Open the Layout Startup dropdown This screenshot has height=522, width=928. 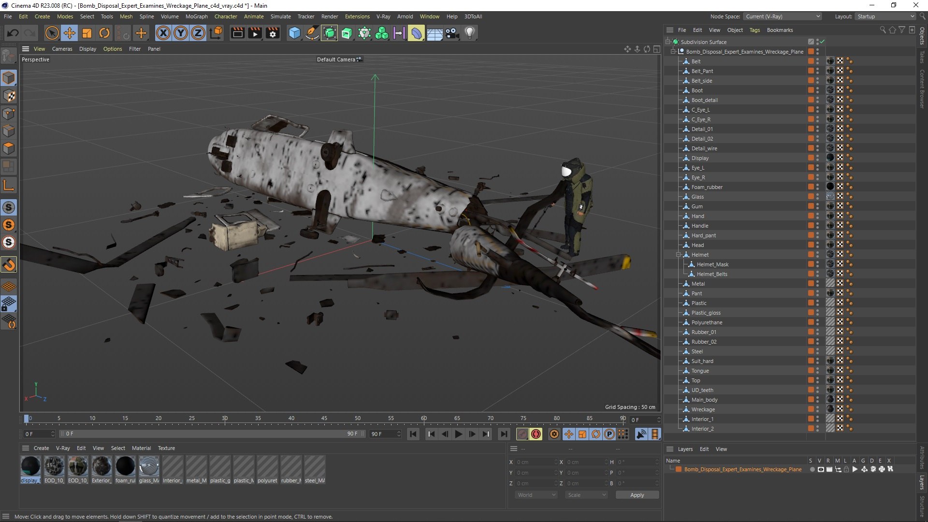point(885,16)
